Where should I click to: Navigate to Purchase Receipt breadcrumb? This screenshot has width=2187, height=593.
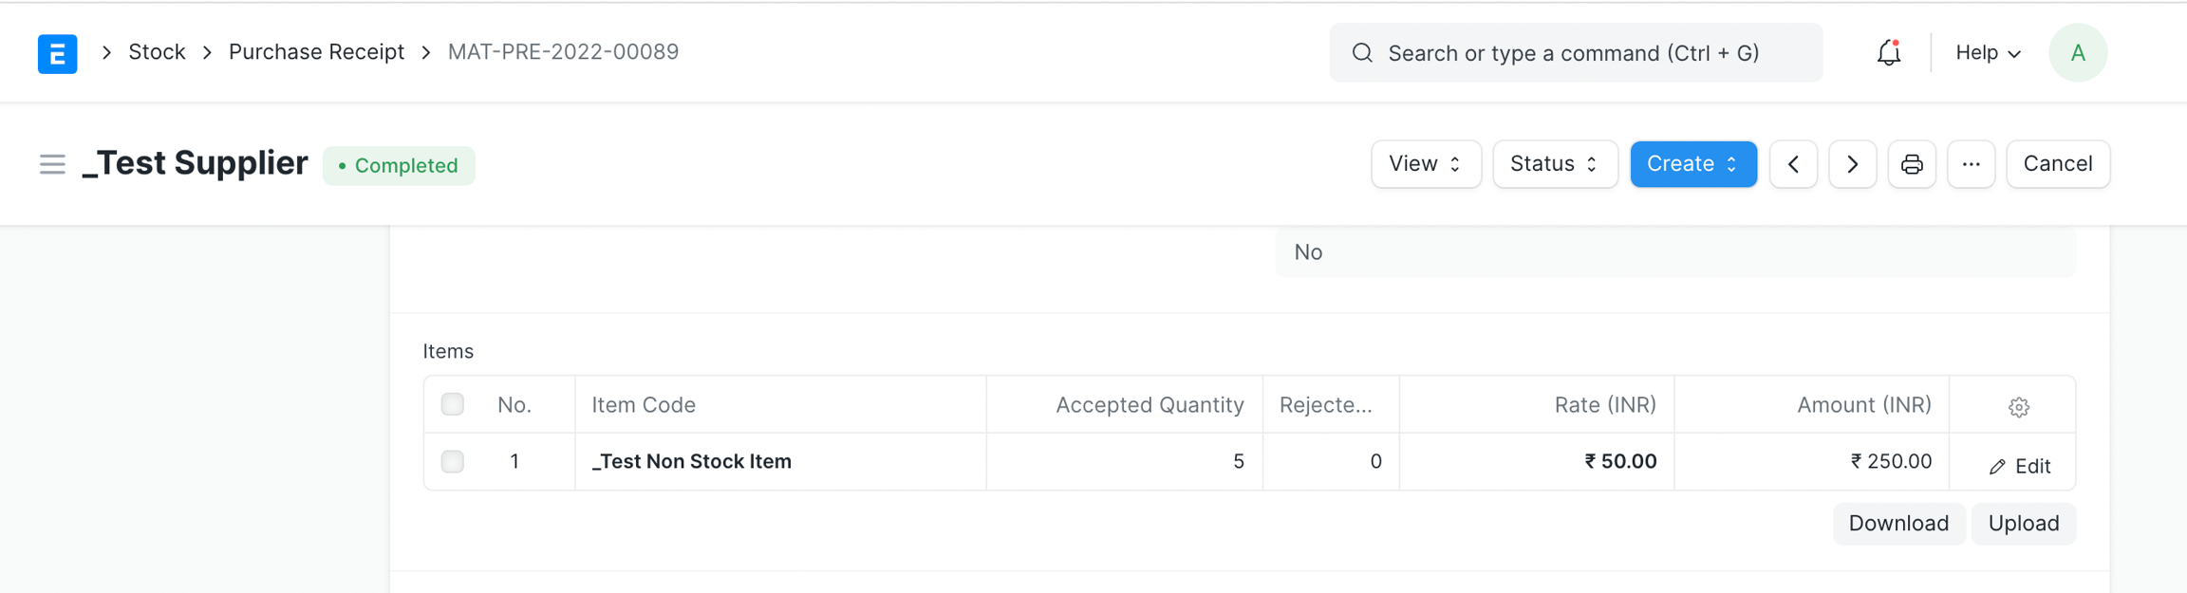click(x=316, y=52)
